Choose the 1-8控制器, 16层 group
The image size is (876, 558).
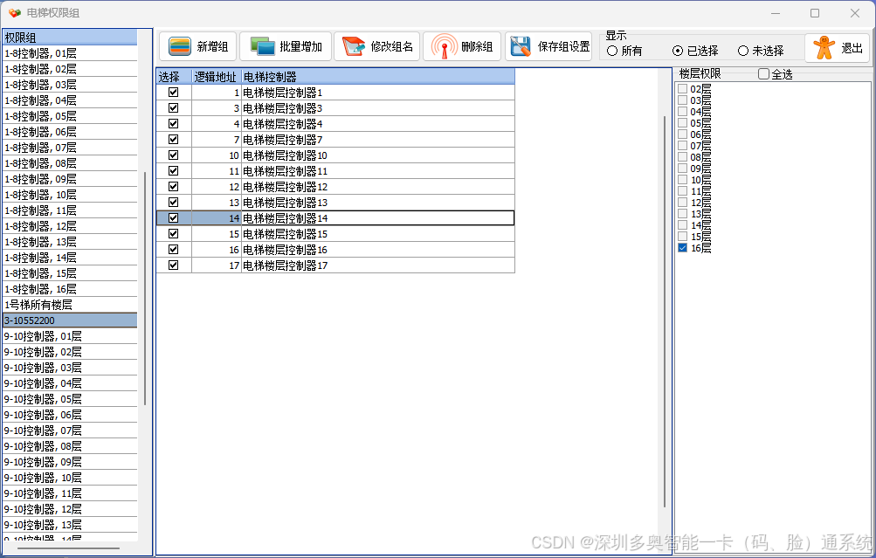(70, 289)
